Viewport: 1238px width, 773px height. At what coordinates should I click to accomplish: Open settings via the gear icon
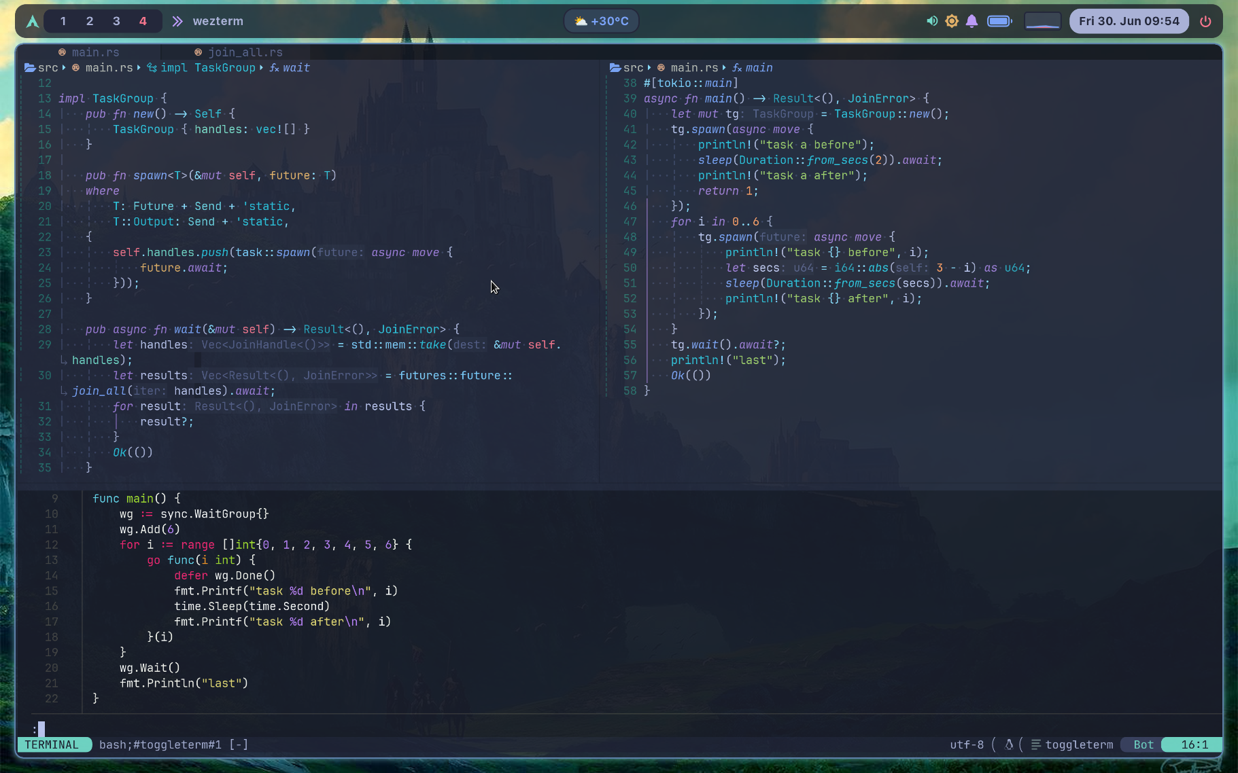click(x=952, y=21)
